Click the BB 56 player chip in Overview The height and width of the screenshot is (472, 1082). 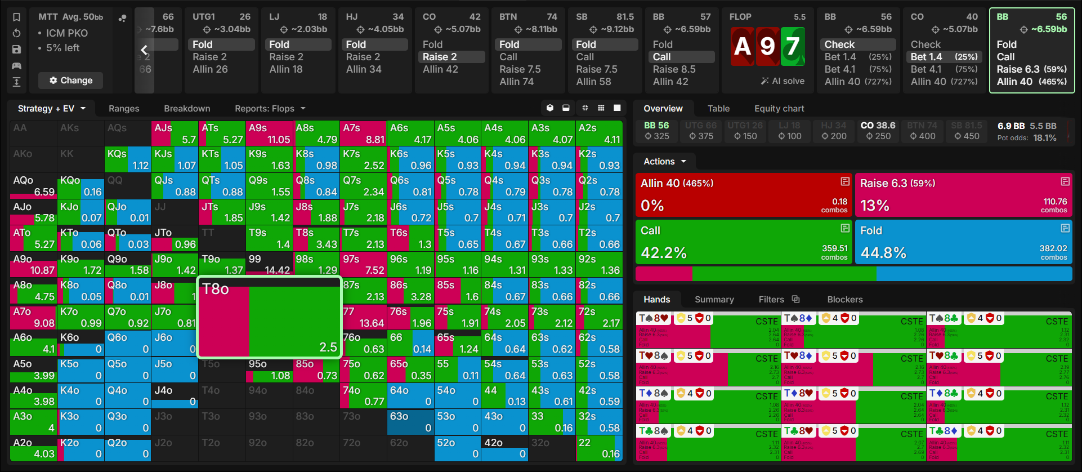tap(657, 131)
